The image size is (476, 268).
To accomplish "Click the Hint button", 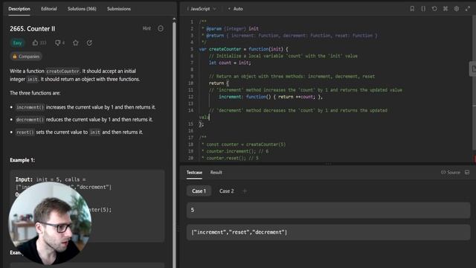I will [147, 28].
